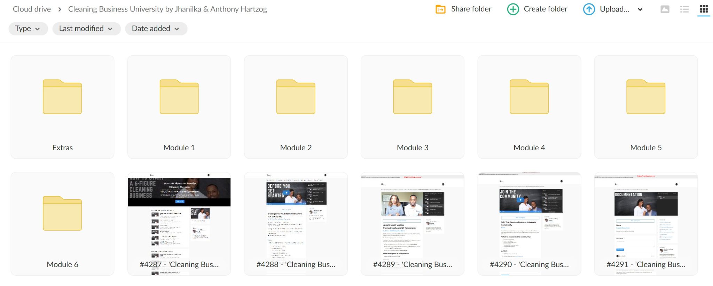Click the 'Module 5' folder name
Image resolution: width=713 pixels, height=286 pixels.
click(x=646, y=148)
